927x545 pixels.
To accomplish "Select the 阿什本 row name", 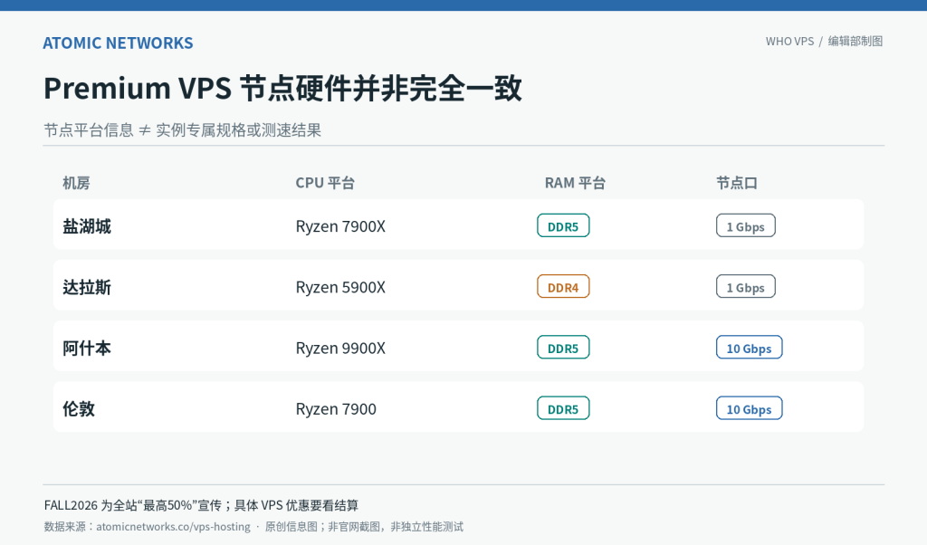I will 87,349.
